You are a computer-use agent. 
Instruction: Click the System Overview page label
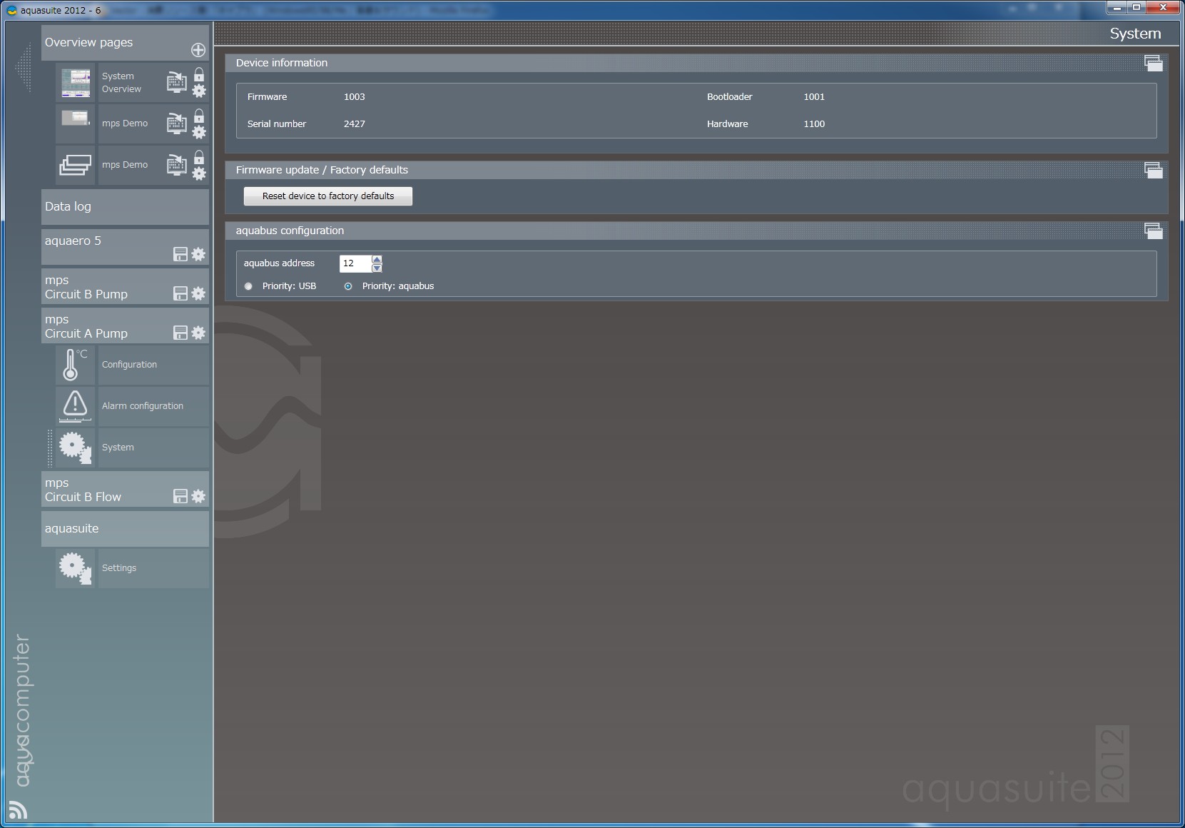pyautogui.click(x=121, y=83)
